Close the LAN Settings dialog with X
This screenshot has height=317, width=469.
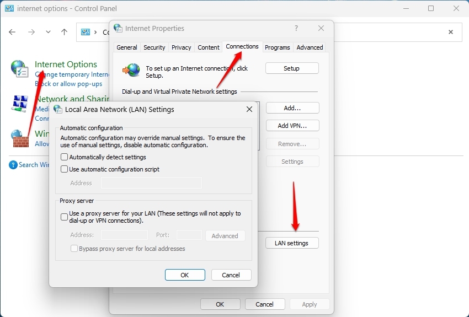click(x=249, y=109)
